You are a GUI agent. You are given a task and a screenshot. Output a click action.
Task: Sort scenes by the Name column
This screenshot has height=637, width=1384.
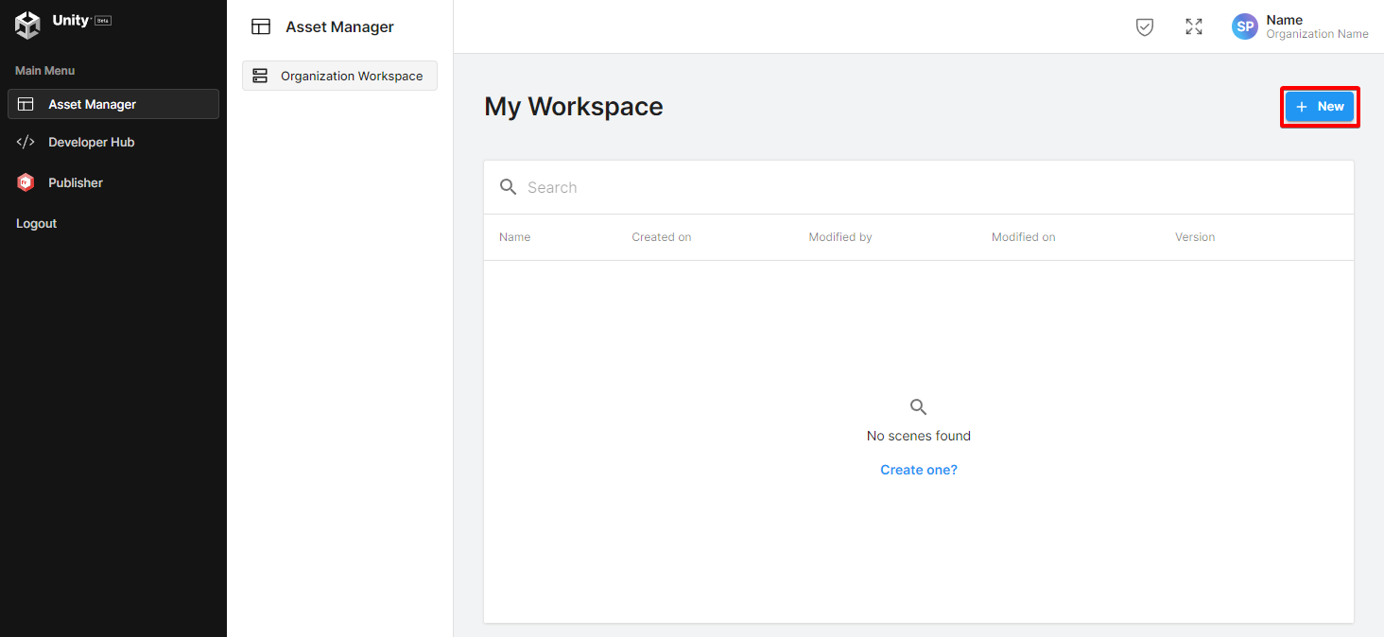tap(514, 236)
